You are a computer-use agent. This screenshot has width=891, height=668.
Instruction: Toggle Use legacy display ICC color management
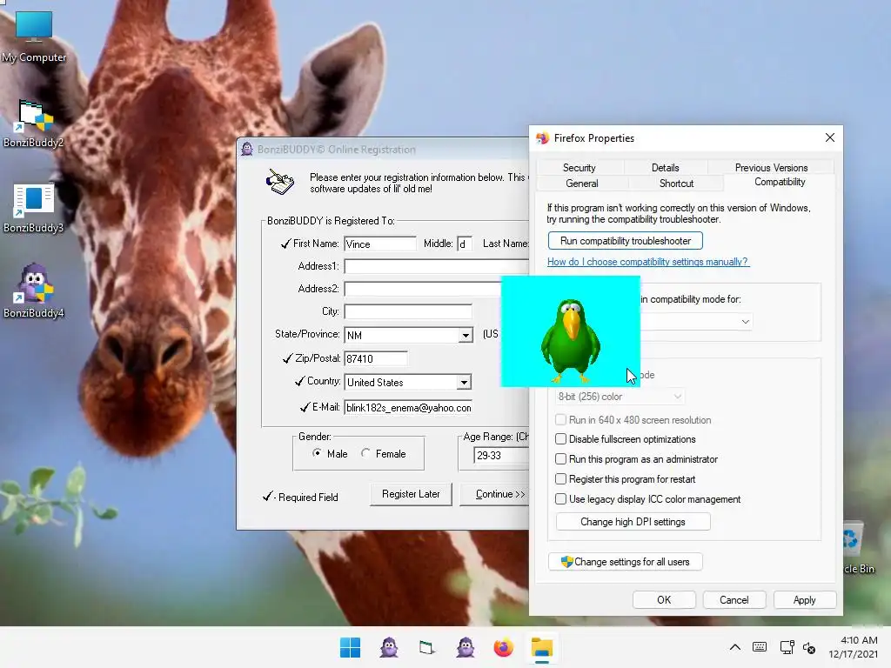561,498
